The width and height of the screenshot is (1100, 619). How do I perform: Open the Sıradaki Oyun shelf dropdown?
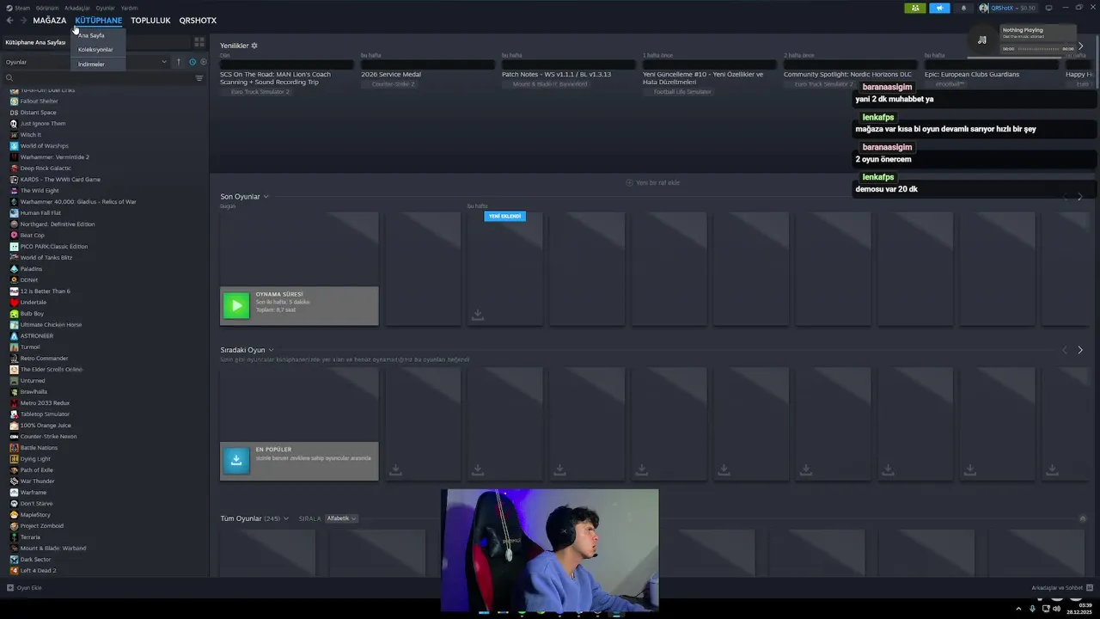pyautogui.click(x=271, y=350)
